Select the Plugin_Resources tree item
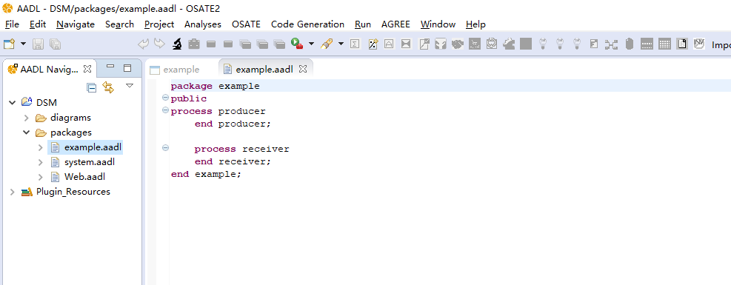 (73, 192)
